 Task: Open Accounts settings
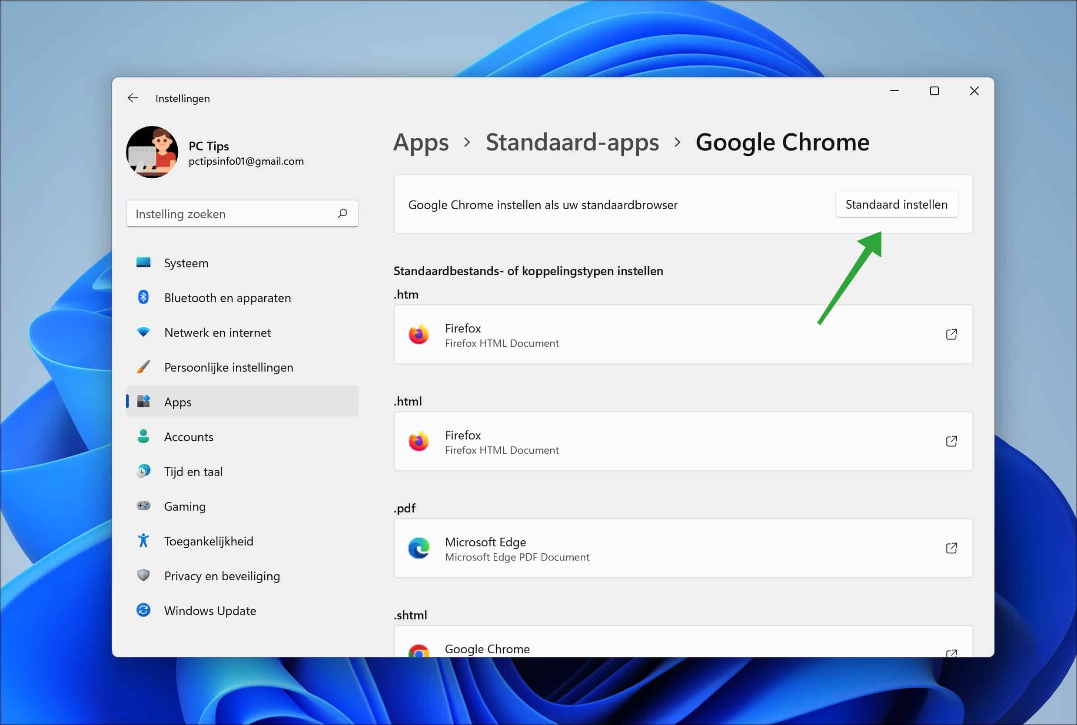click(x=189, y=436)
